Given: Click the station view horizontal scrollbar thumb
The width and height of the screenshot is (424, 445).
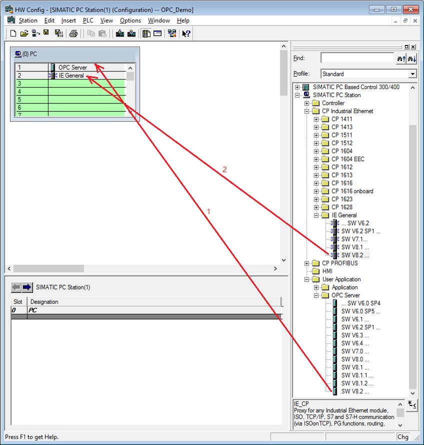Looking at the screenshot, I should 49,268.
